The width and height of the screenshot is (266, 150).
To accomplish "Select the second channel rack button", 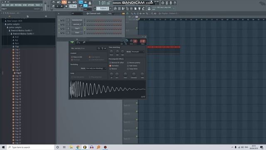I will click(77, 24).
